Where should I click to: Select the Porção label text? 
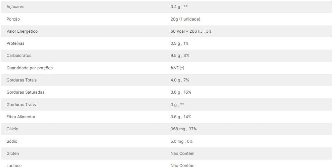click(13, 19)
